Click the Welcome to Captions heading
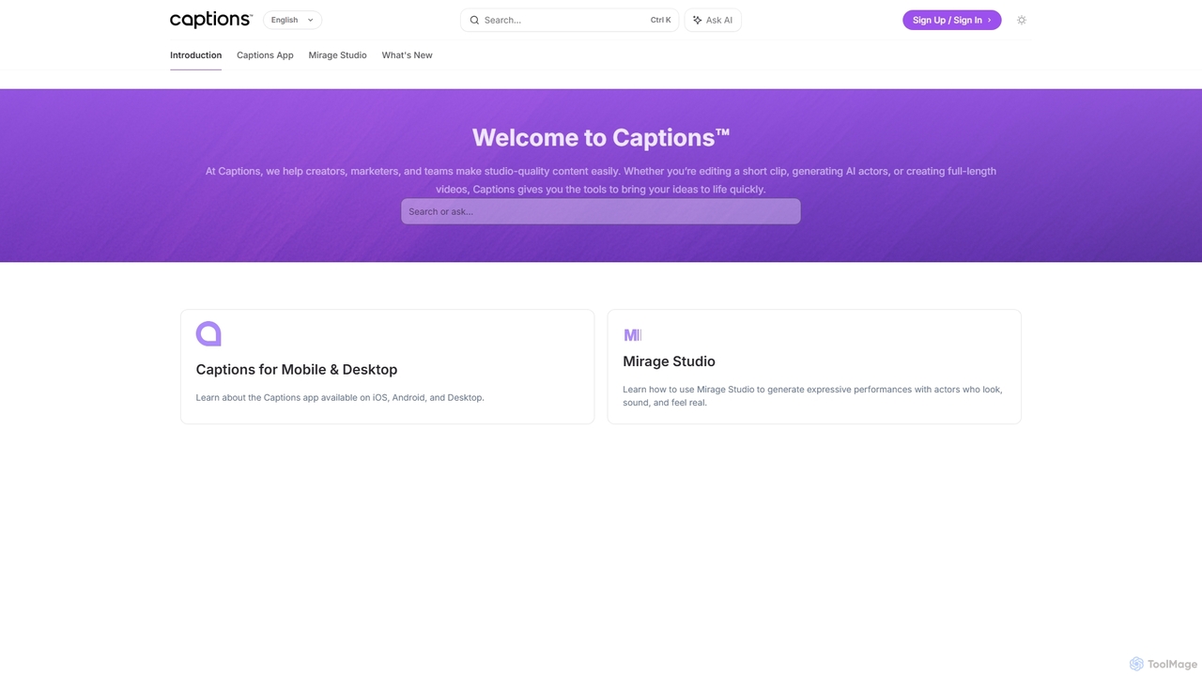Viewport: 1202px width, 676px height. pyautogui.click(x=601, y=137)
